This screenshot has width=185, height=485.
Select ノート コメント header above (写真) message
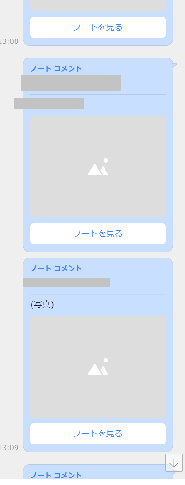pos(56,268)
